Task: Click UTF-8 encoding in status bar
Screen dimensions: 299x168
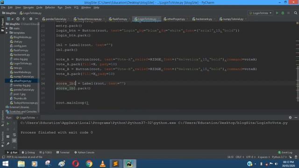Action: (x=250, y=157)
